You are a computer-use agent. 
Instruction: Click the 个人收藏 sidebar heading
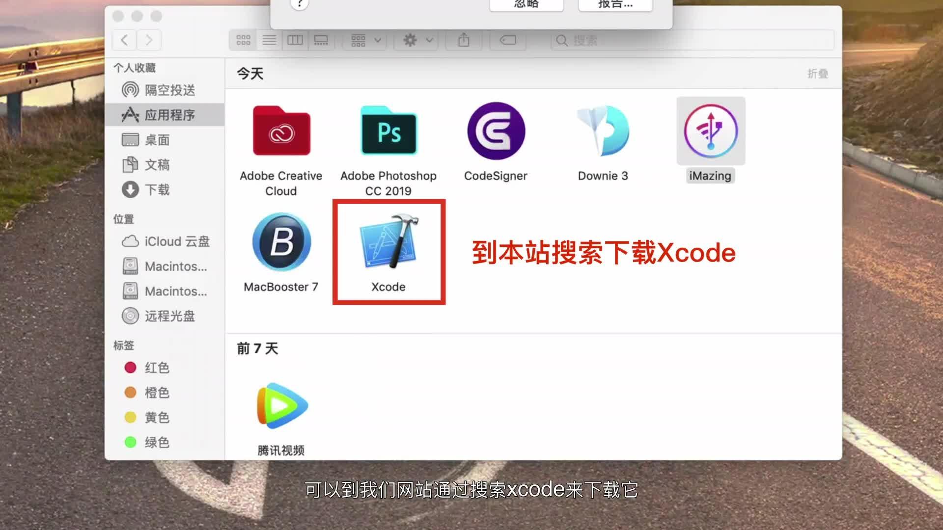(135, 68)
